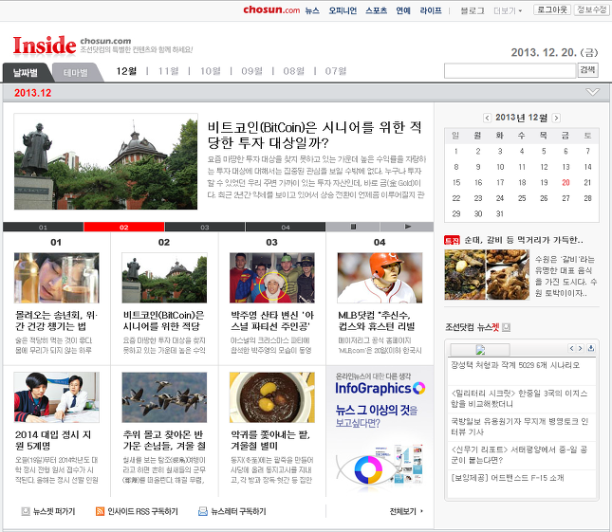
Task: Open thumbnail of article 03 박주영 산타
Action: point(272,278)
